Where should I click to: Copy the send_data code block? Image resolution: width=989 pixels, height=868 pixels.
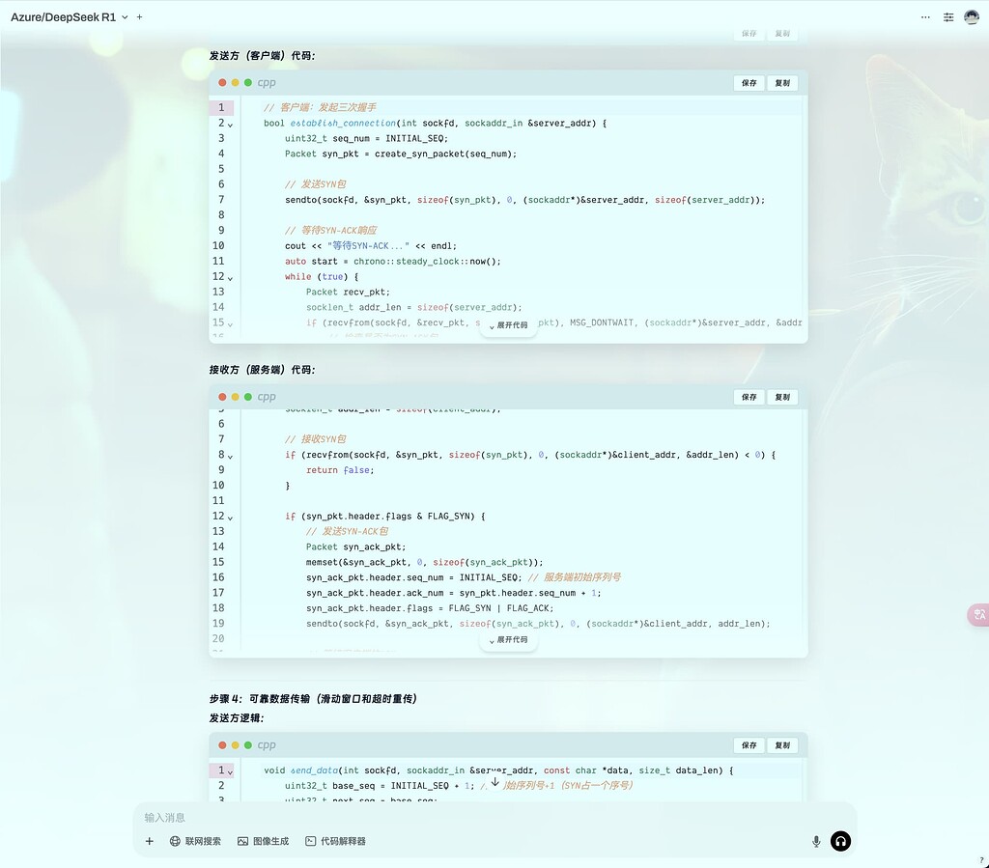click(x=782, y=745)
